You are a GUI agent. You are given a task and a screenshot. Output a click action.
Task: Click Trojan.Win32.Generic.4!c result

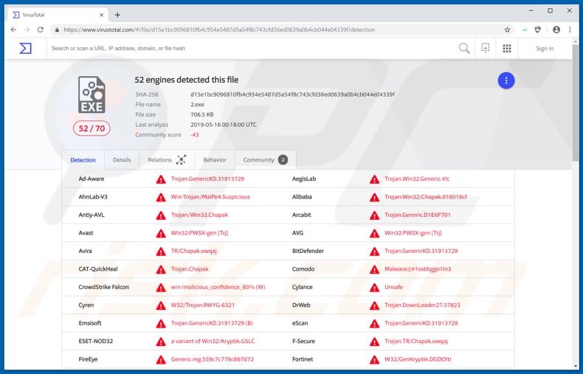[x=417, y=179]
